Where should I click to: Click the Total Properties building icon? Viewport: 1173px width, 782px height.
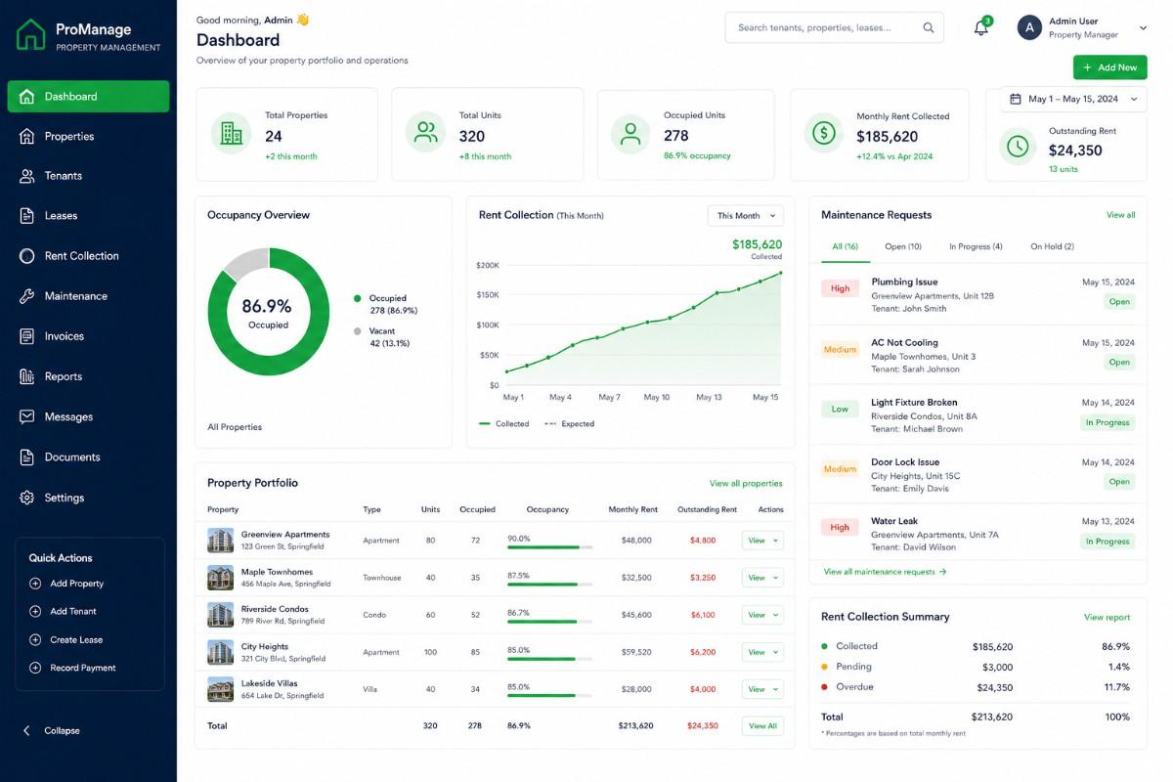click(232, 134)
